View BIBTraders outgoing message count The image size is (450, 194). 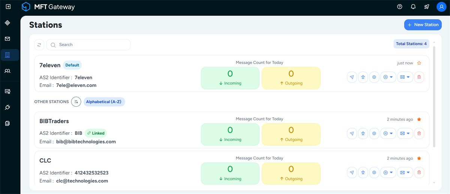click(291, 134)
